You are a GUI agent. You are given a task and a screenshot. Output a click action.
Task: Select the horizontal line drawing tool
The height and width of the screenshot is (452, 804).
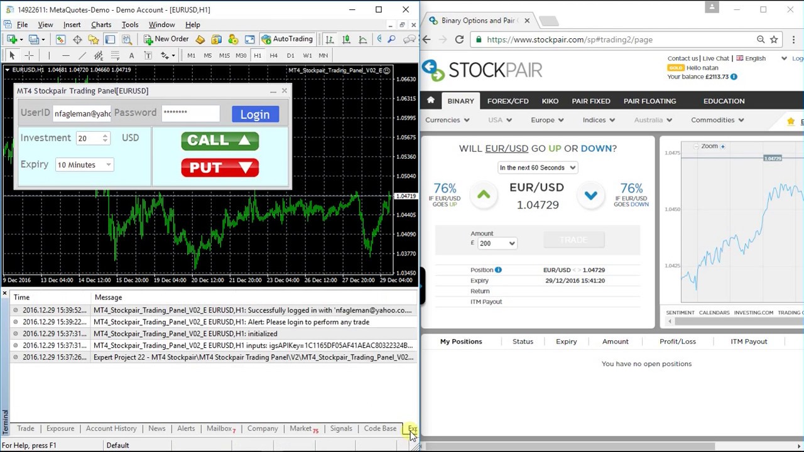point(65,55)
